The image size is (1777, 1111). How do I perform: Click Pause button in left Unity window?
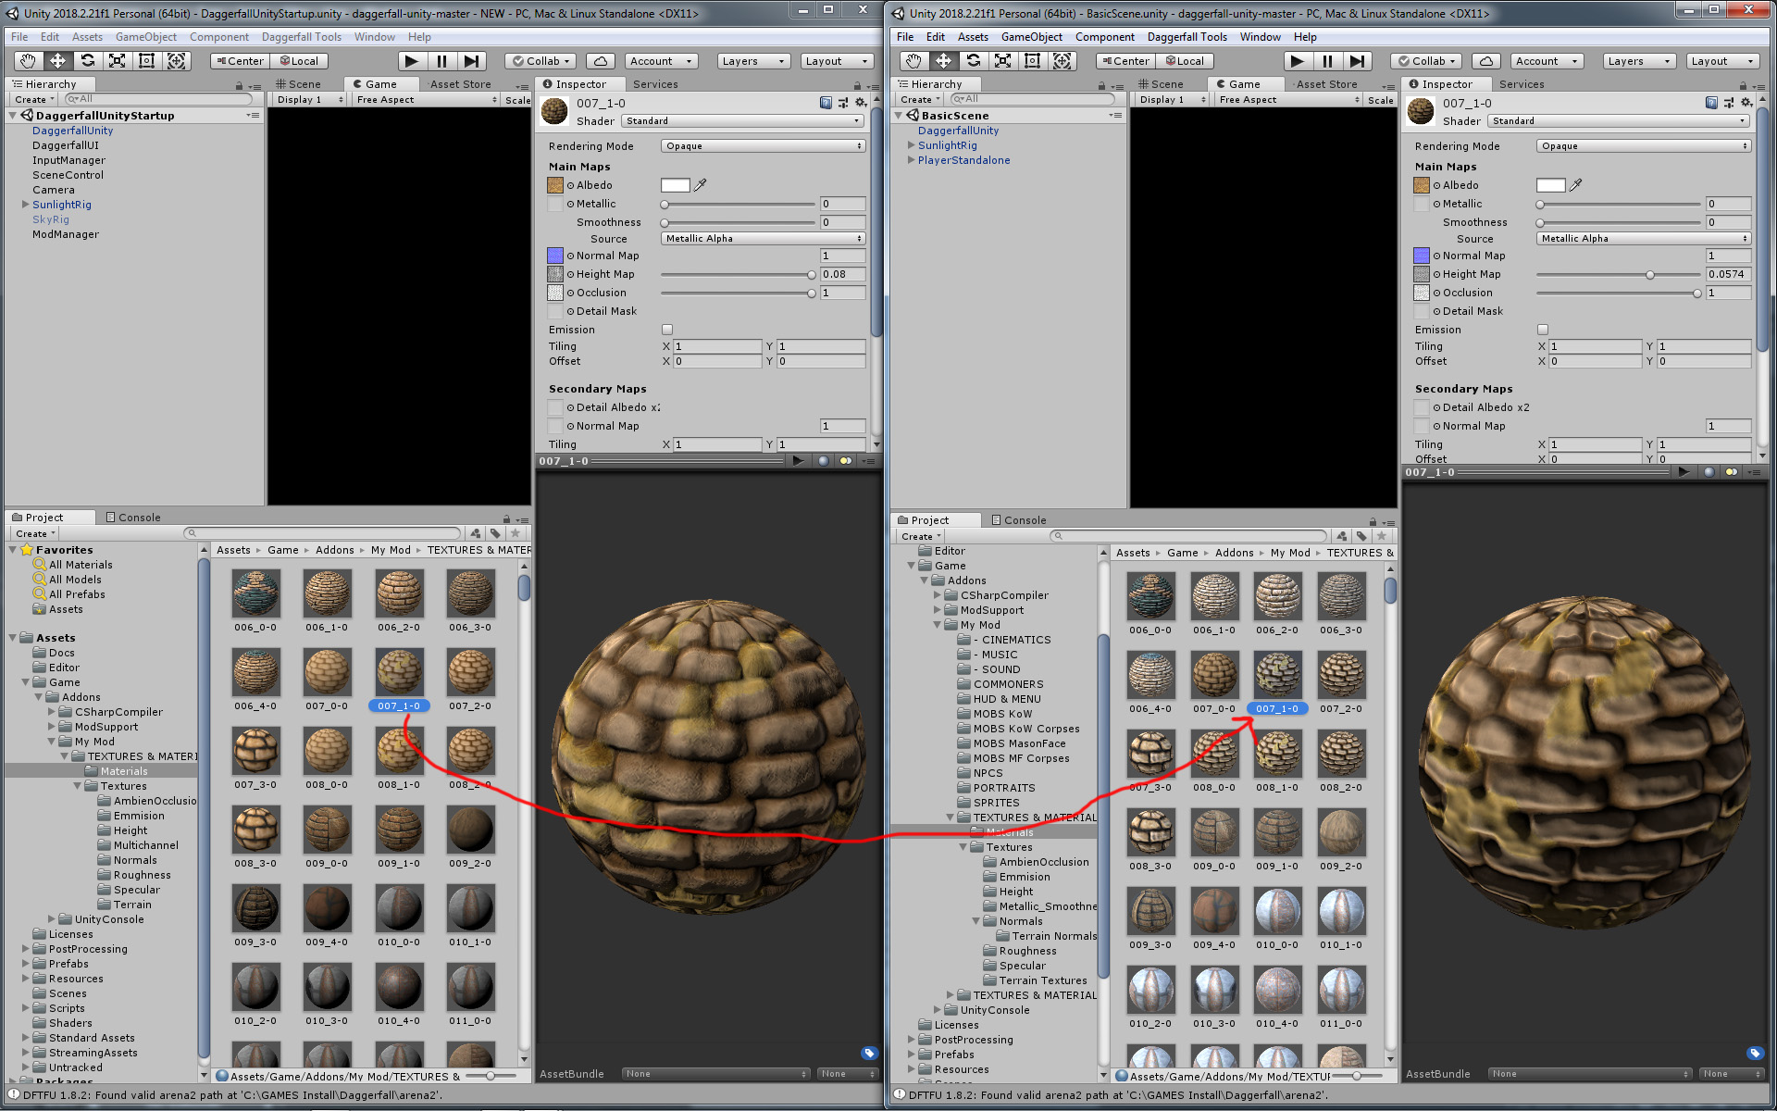coord(441,61)
